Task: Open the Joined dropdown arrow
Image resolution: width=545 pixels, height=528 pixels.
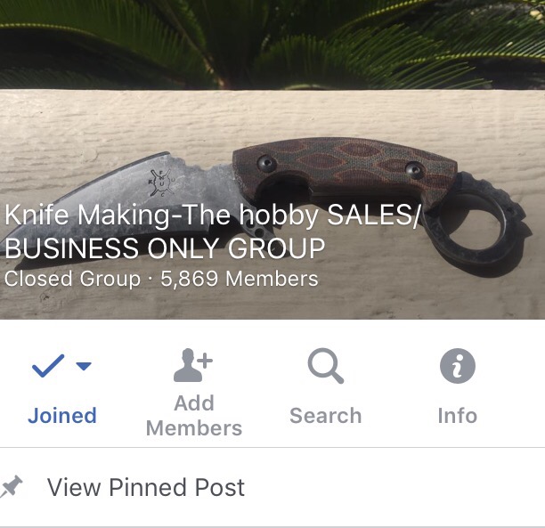Action: [x=84, y=366]
